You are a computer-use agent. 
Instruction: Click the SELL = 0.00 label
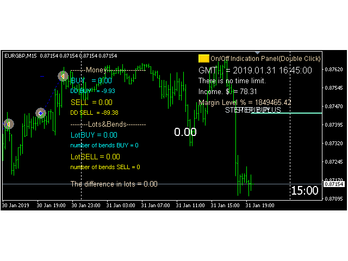coord(91,102)
